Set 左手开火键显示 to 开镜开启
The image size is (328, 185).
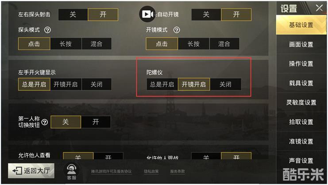(66, 84)
